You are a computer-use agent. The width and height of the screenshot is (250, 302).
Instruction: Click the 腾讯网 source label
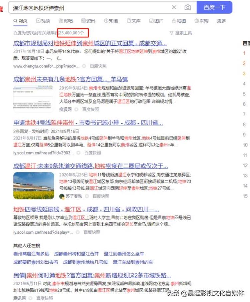(x=19, y=298)
